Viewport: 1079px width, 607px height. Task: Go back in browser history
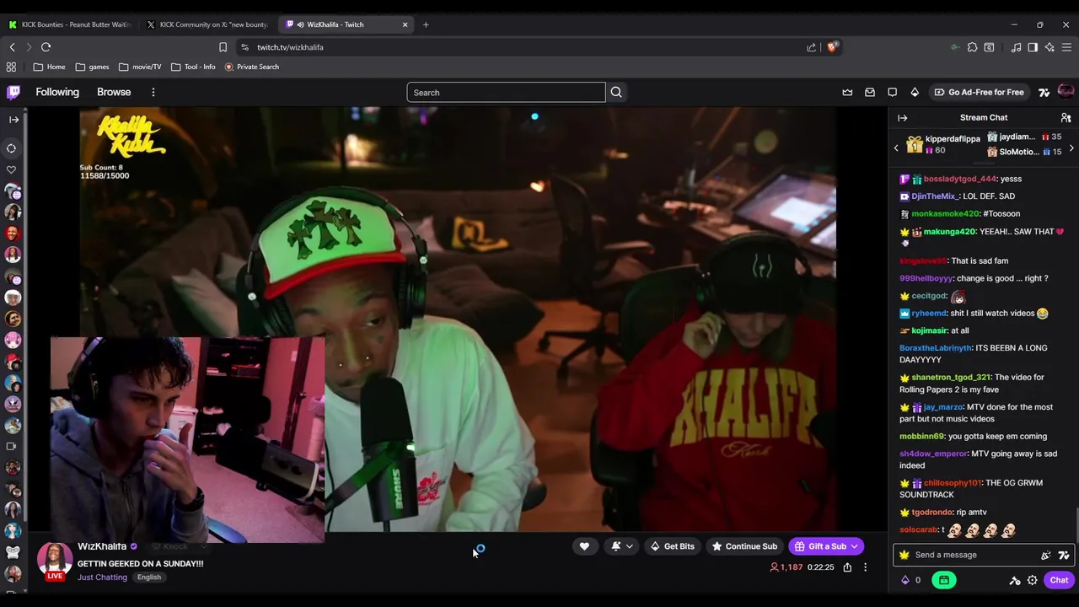pos(13,47)
